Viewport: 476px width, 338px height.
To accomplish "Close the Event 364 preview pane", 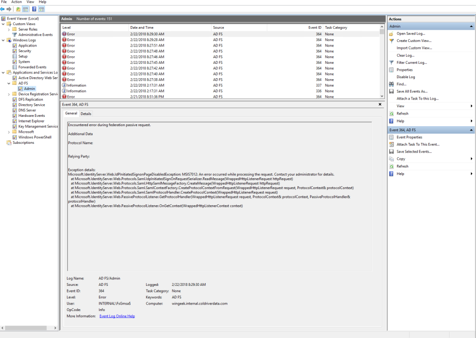I will click(x=380, y=105).
